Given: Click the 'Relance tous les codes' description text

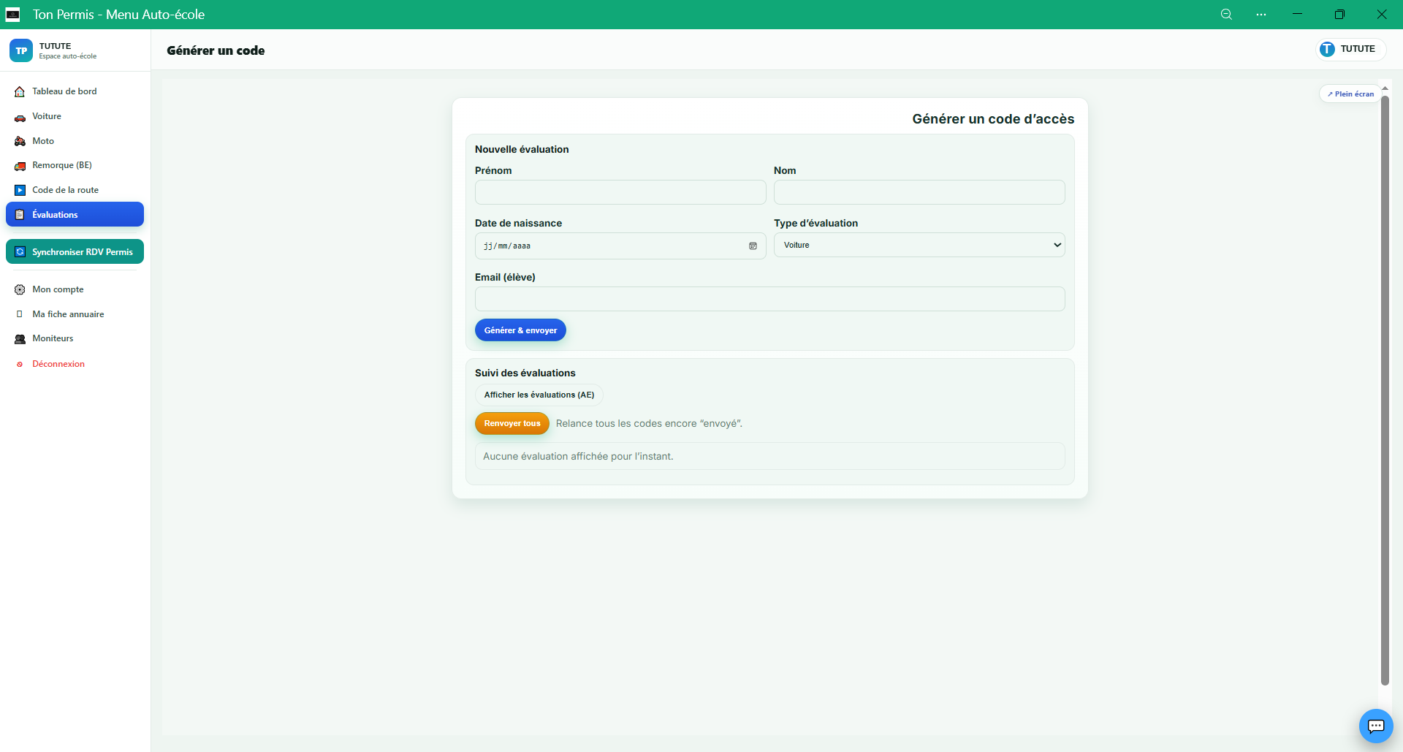Looking at the screenshot, I should pos(649,423).
